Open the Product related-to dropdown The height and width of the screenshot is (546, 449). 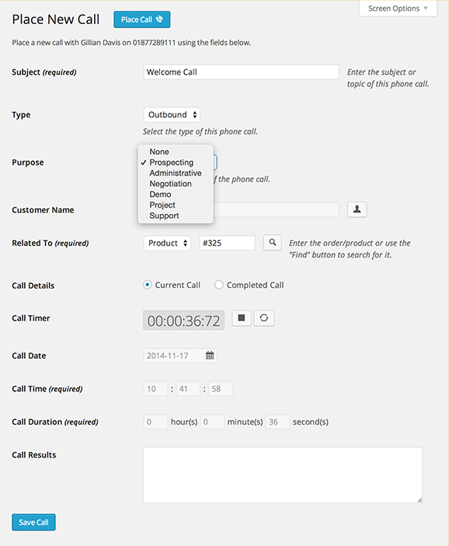(167, 243)
